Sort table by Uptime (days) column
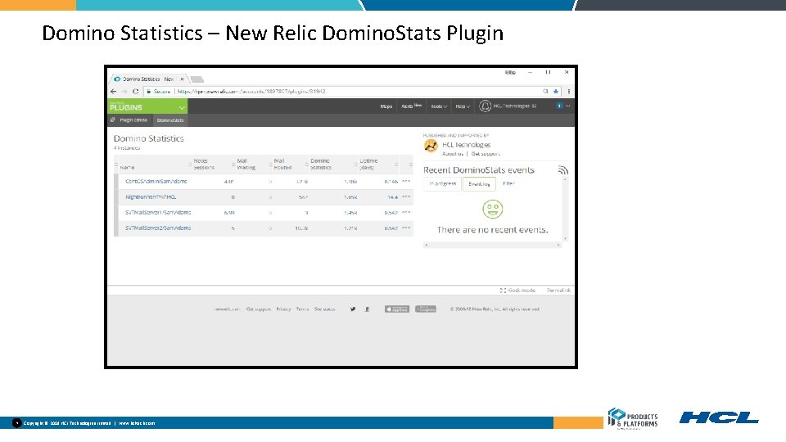 pos(368,164)
